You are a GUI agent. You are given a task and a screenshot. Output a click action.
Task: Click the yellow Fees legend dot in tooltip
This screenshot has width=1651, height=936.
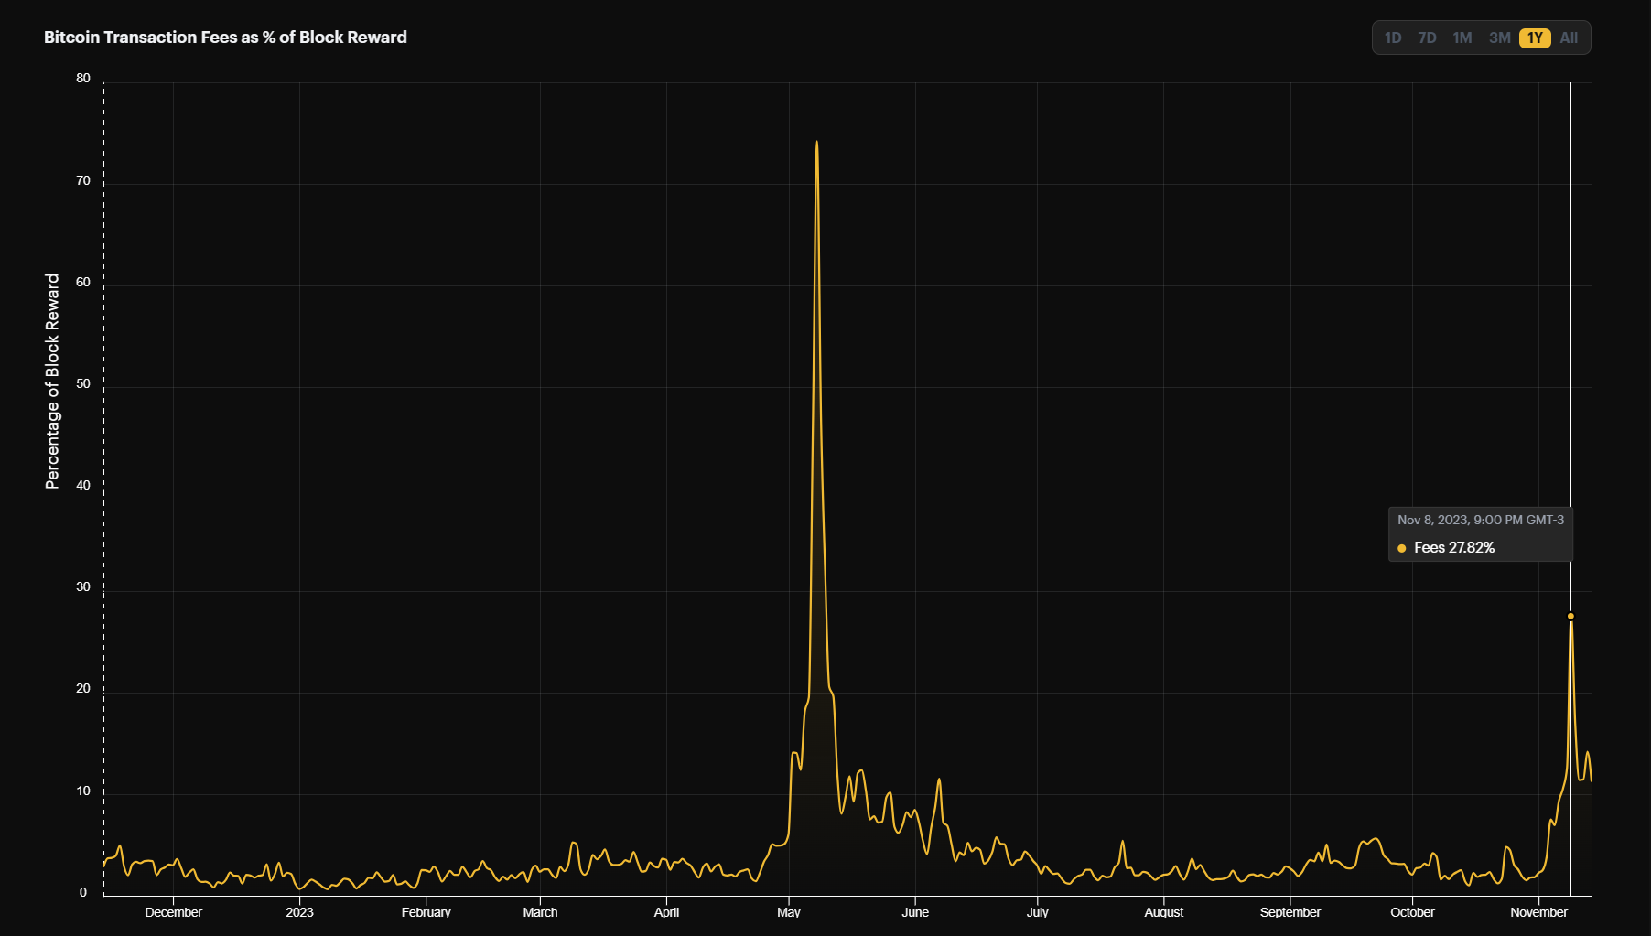click(1401, 548)
